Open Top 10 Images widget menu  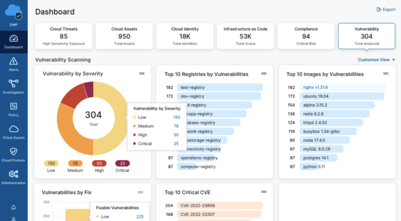click(x=385, y=74)
